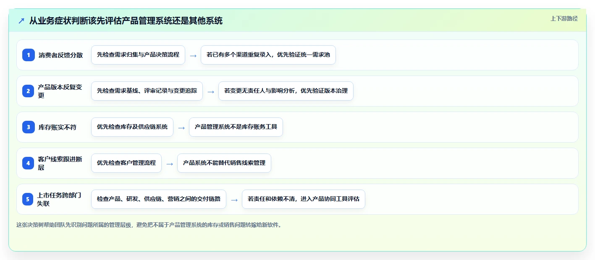The height and width of the screenshot is (260, 595).
Task: Click step number badge 2
Action: 29,91
